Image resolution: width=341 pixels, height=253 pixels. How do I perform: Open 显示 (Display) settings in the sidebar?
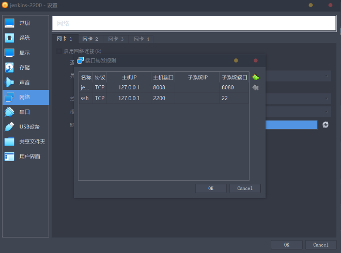tap(25, 53)
